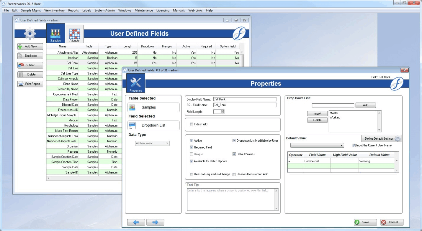The height and width of the screenshot is (231, 422).
Task: Open the Sample Mgmt menu
Action: coord(31,10)
